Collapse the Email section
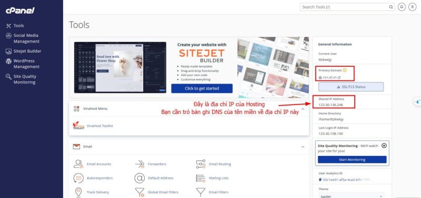 (x=303, y=147)
